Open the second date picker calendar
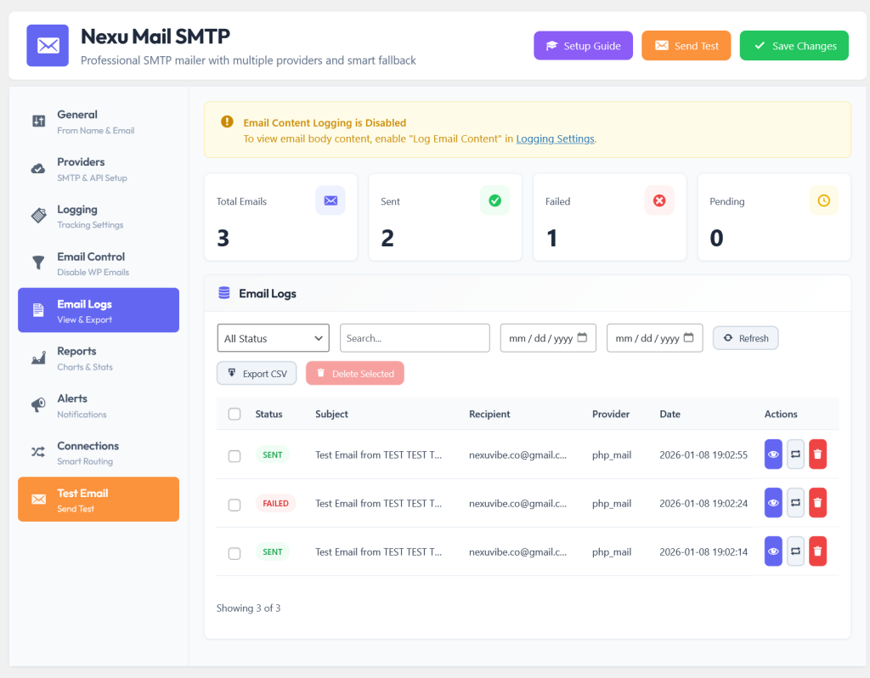Screen dimensions: 870x678 tap(688, 337)
